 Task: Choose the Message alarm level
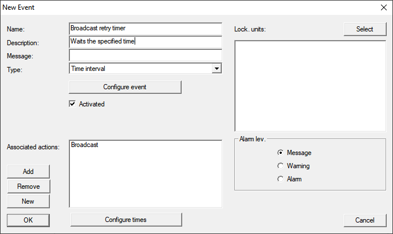click(x=280, y=153)
